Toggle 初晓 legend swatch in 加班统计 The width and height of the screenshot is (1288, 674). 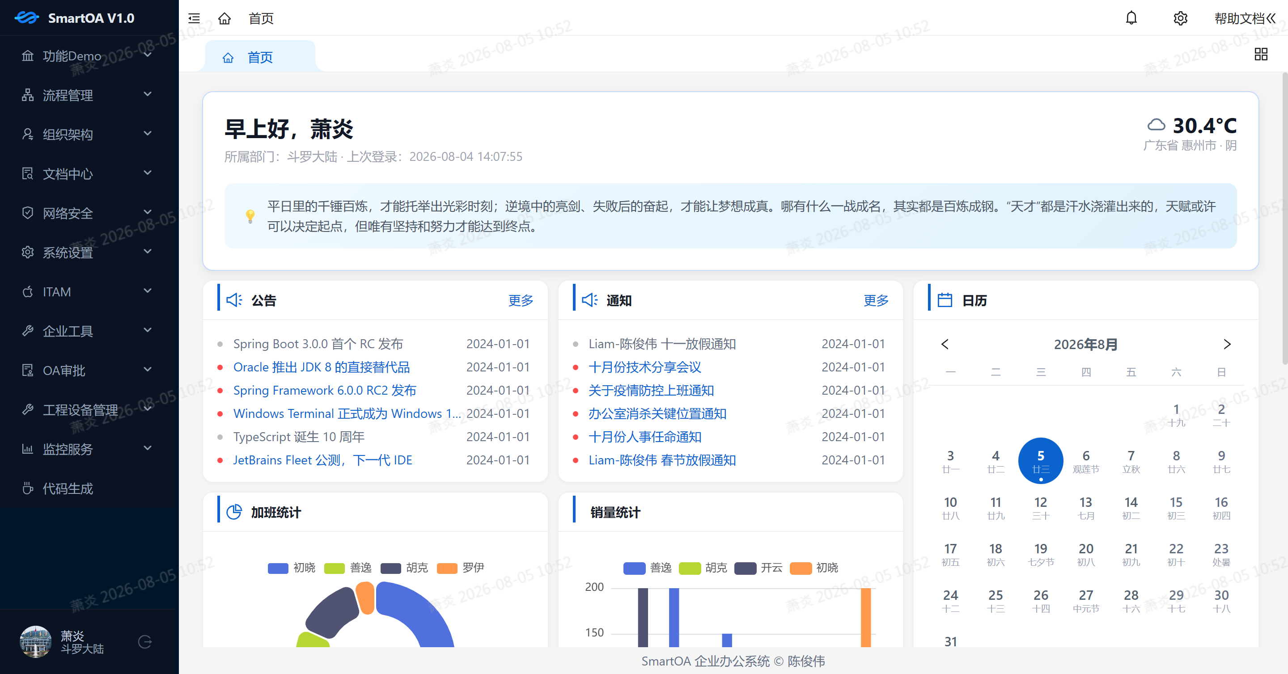[x=278, y=568]
